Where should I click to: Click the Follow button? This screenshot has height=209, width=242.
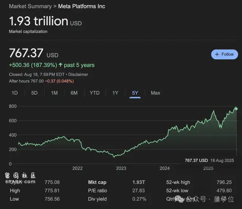(224, 54)
